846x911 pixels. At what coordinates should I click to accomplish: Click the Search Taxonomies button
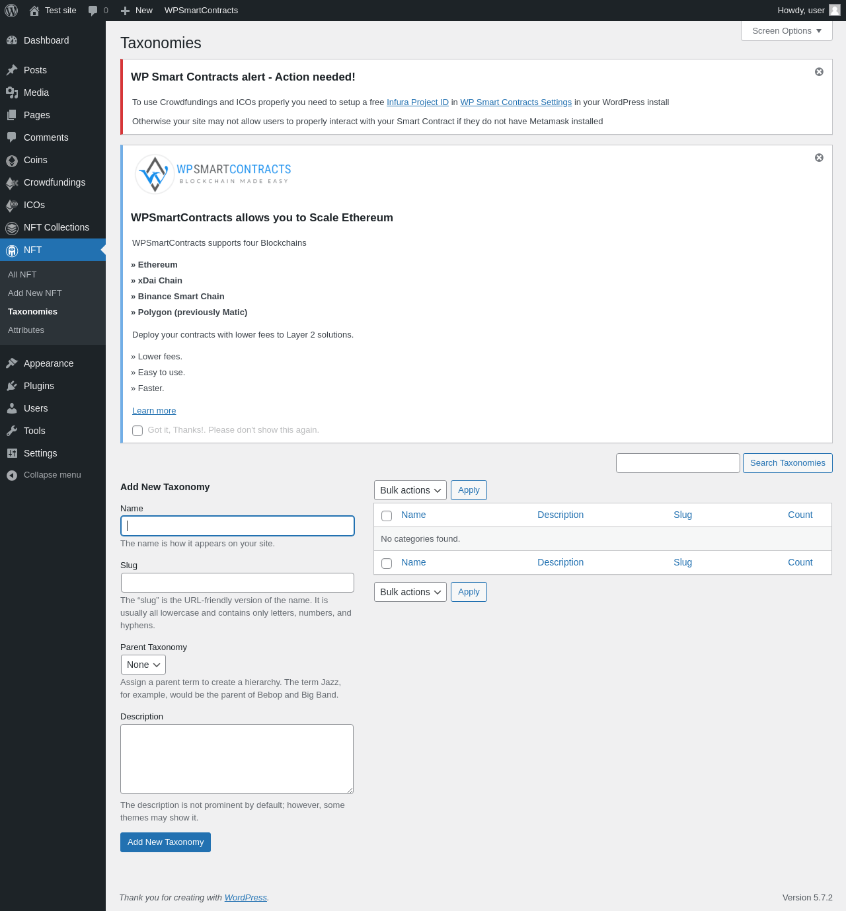coord(788,463)
